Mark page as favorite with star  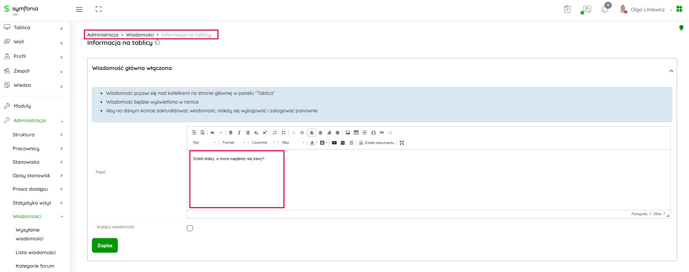(158, 43)
